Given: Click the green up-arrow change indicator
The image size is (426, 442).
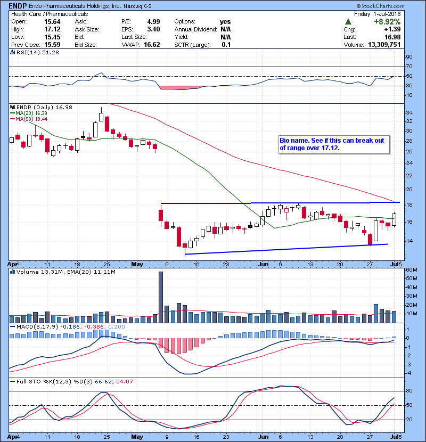Looking at the screenshot, I should pyautogui.click(x=348, y=22).
